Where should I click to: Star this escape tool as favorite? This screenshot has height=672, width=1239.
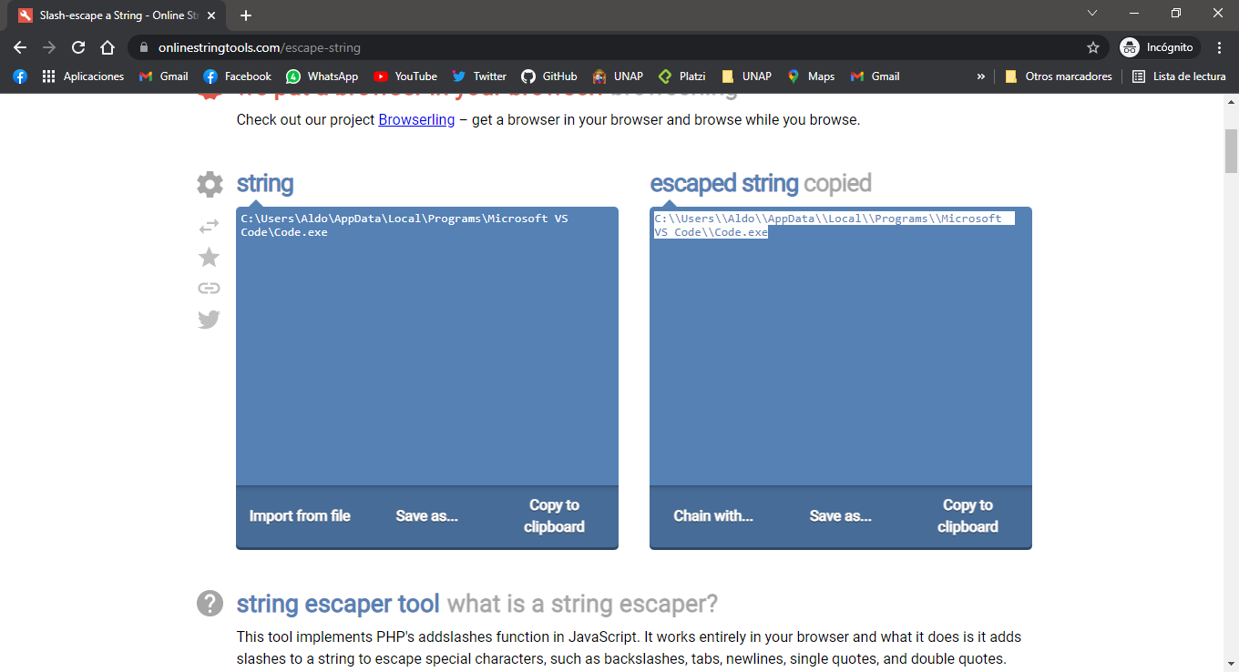click(209, 257)
